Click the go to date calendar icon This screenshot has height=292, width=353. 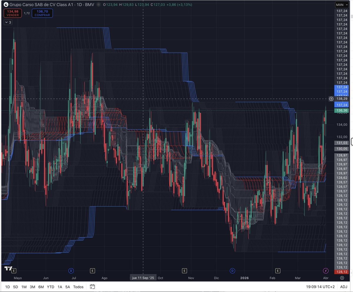[92, 286]
